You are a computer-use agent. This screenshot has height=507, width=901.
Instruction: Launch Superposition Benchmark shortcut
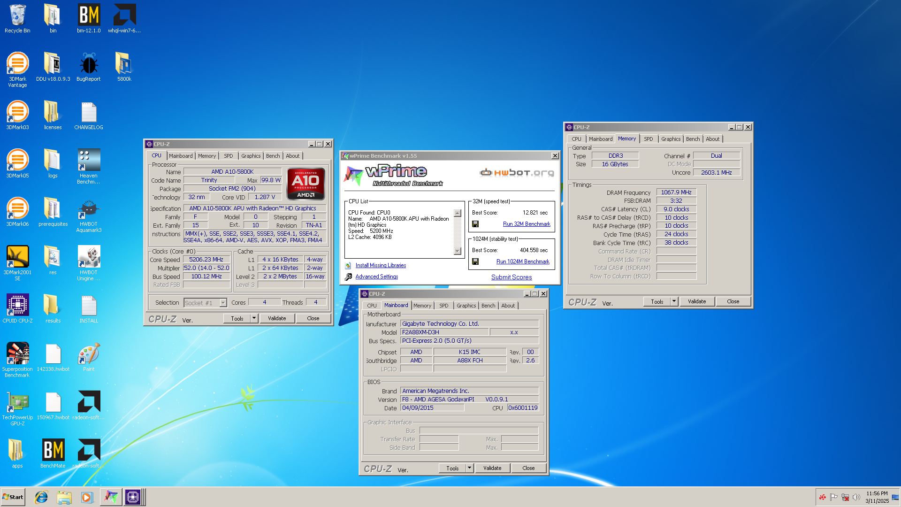(x=17, y=360)
